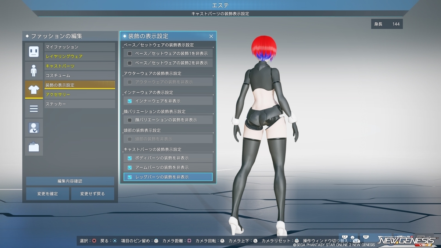
Task: Click the square icon next to カメラ距離
Action: (189, 241)
